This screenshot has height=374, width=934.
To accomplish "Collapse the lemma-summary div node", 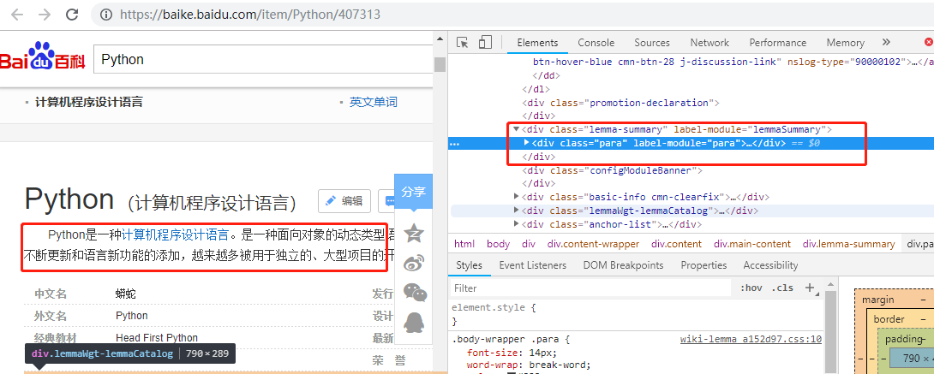I will pos(516,129).
